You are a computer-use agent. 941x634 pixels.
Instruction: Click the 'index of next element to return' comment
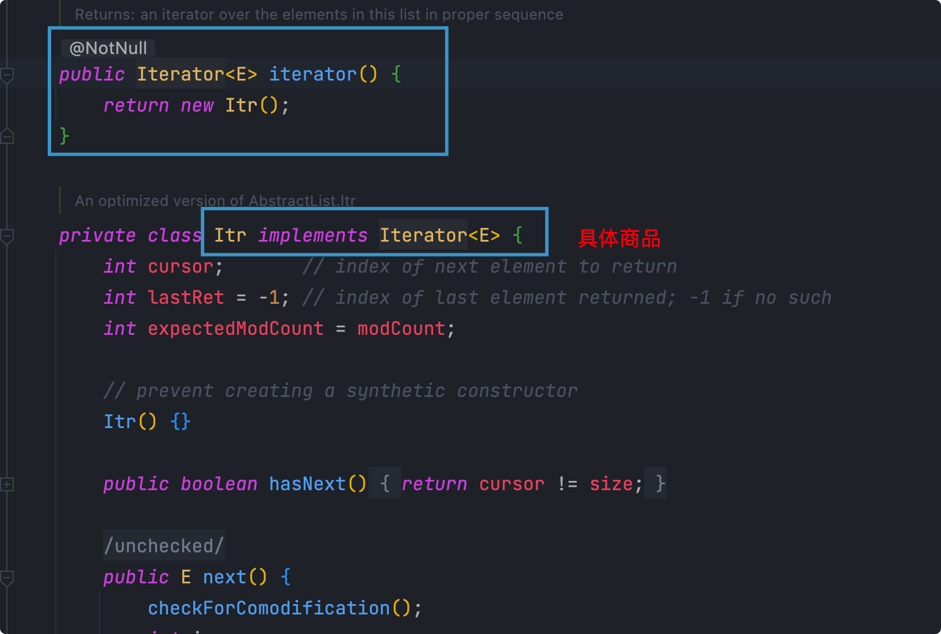[489, 266]
